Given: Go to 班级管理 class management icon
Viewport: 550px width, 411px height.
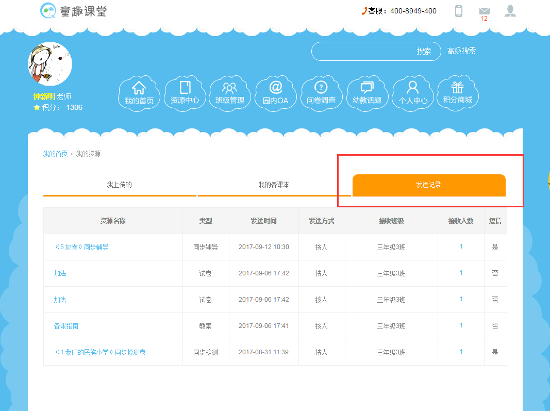Looking at the screenshot, I should 230,93.
